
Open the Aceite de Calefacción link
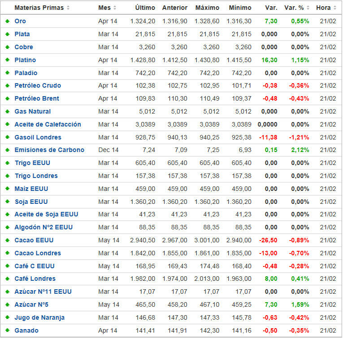pos(48,124)
